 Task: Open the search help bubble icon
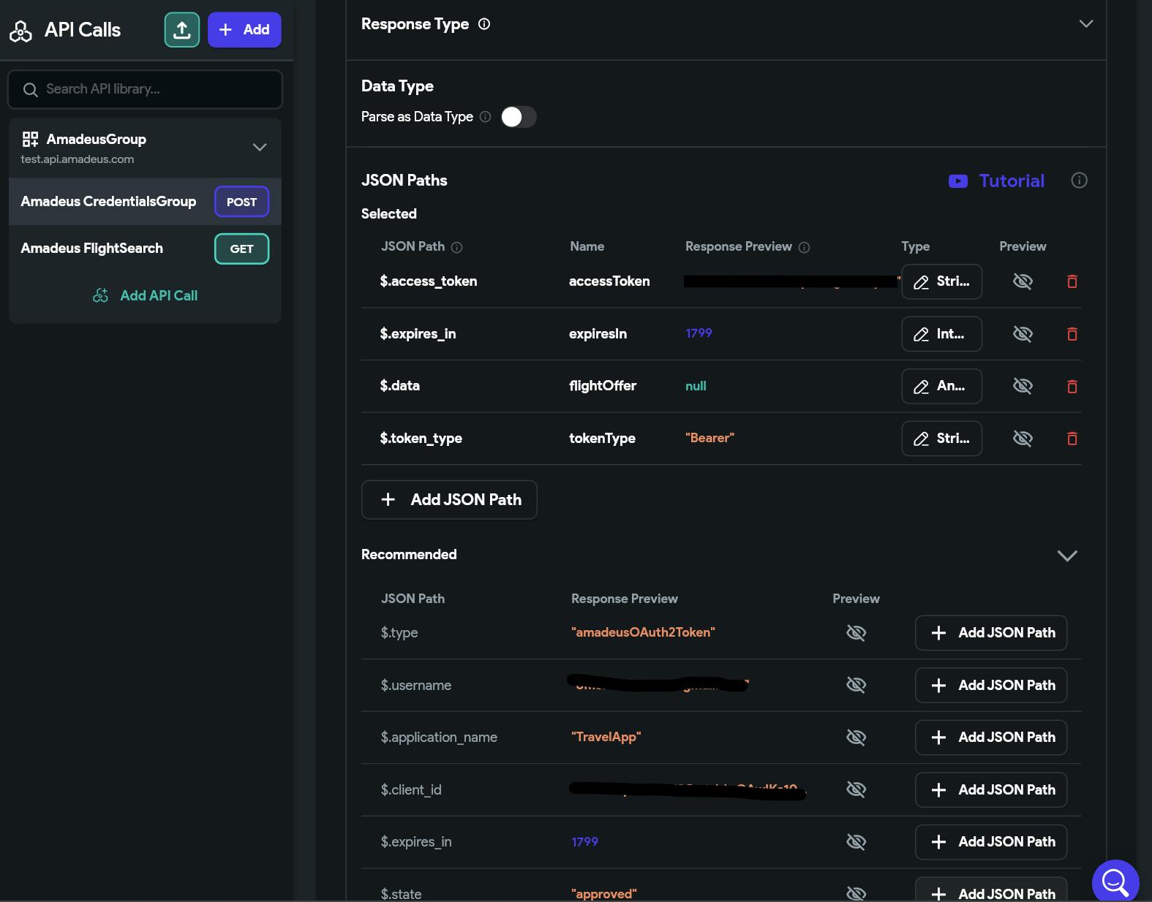[1115, 882]
